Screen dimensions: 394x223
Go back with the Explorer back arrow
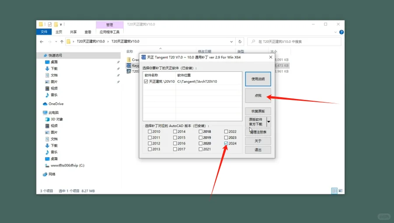tap(42, 42)
